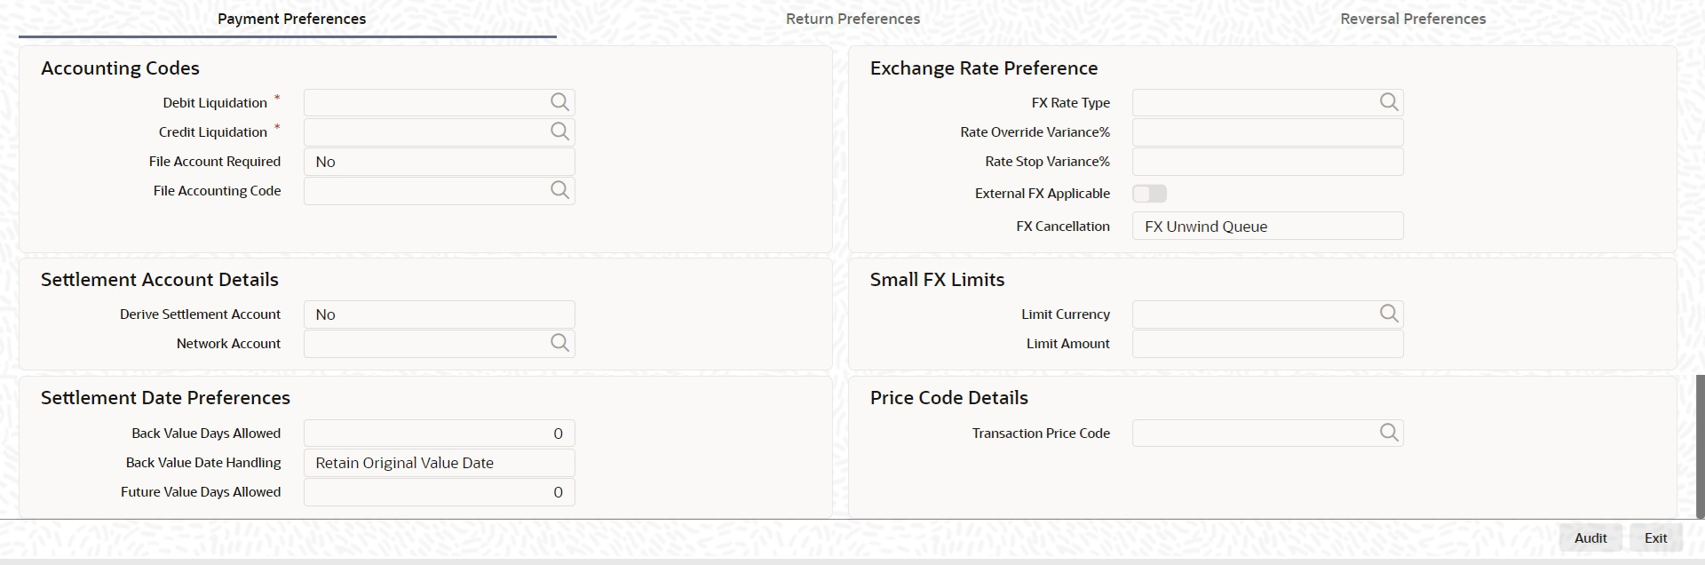Click the Audit button
Screen dimensions: 1705x565
click(1590, 537)
